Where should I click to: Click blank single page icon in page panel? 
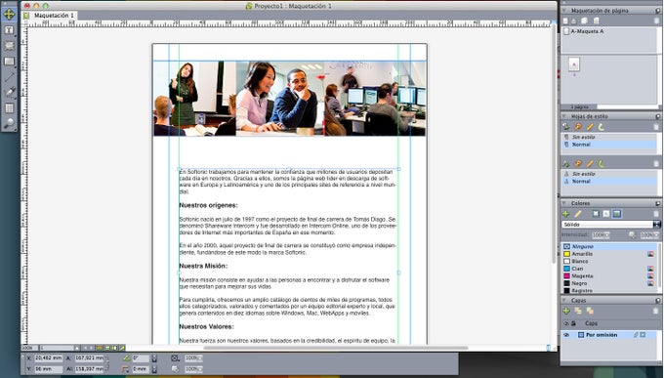tap(565, 21)
